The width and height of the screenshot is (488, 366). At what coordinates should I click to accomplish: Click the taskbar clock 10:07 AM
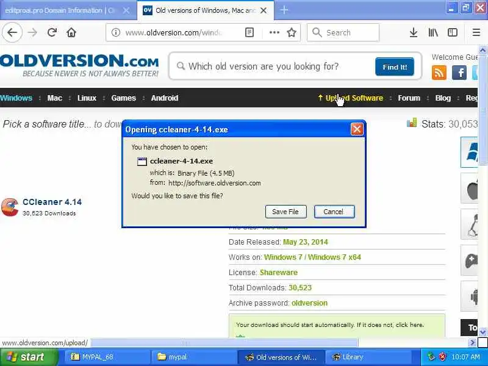465,357
